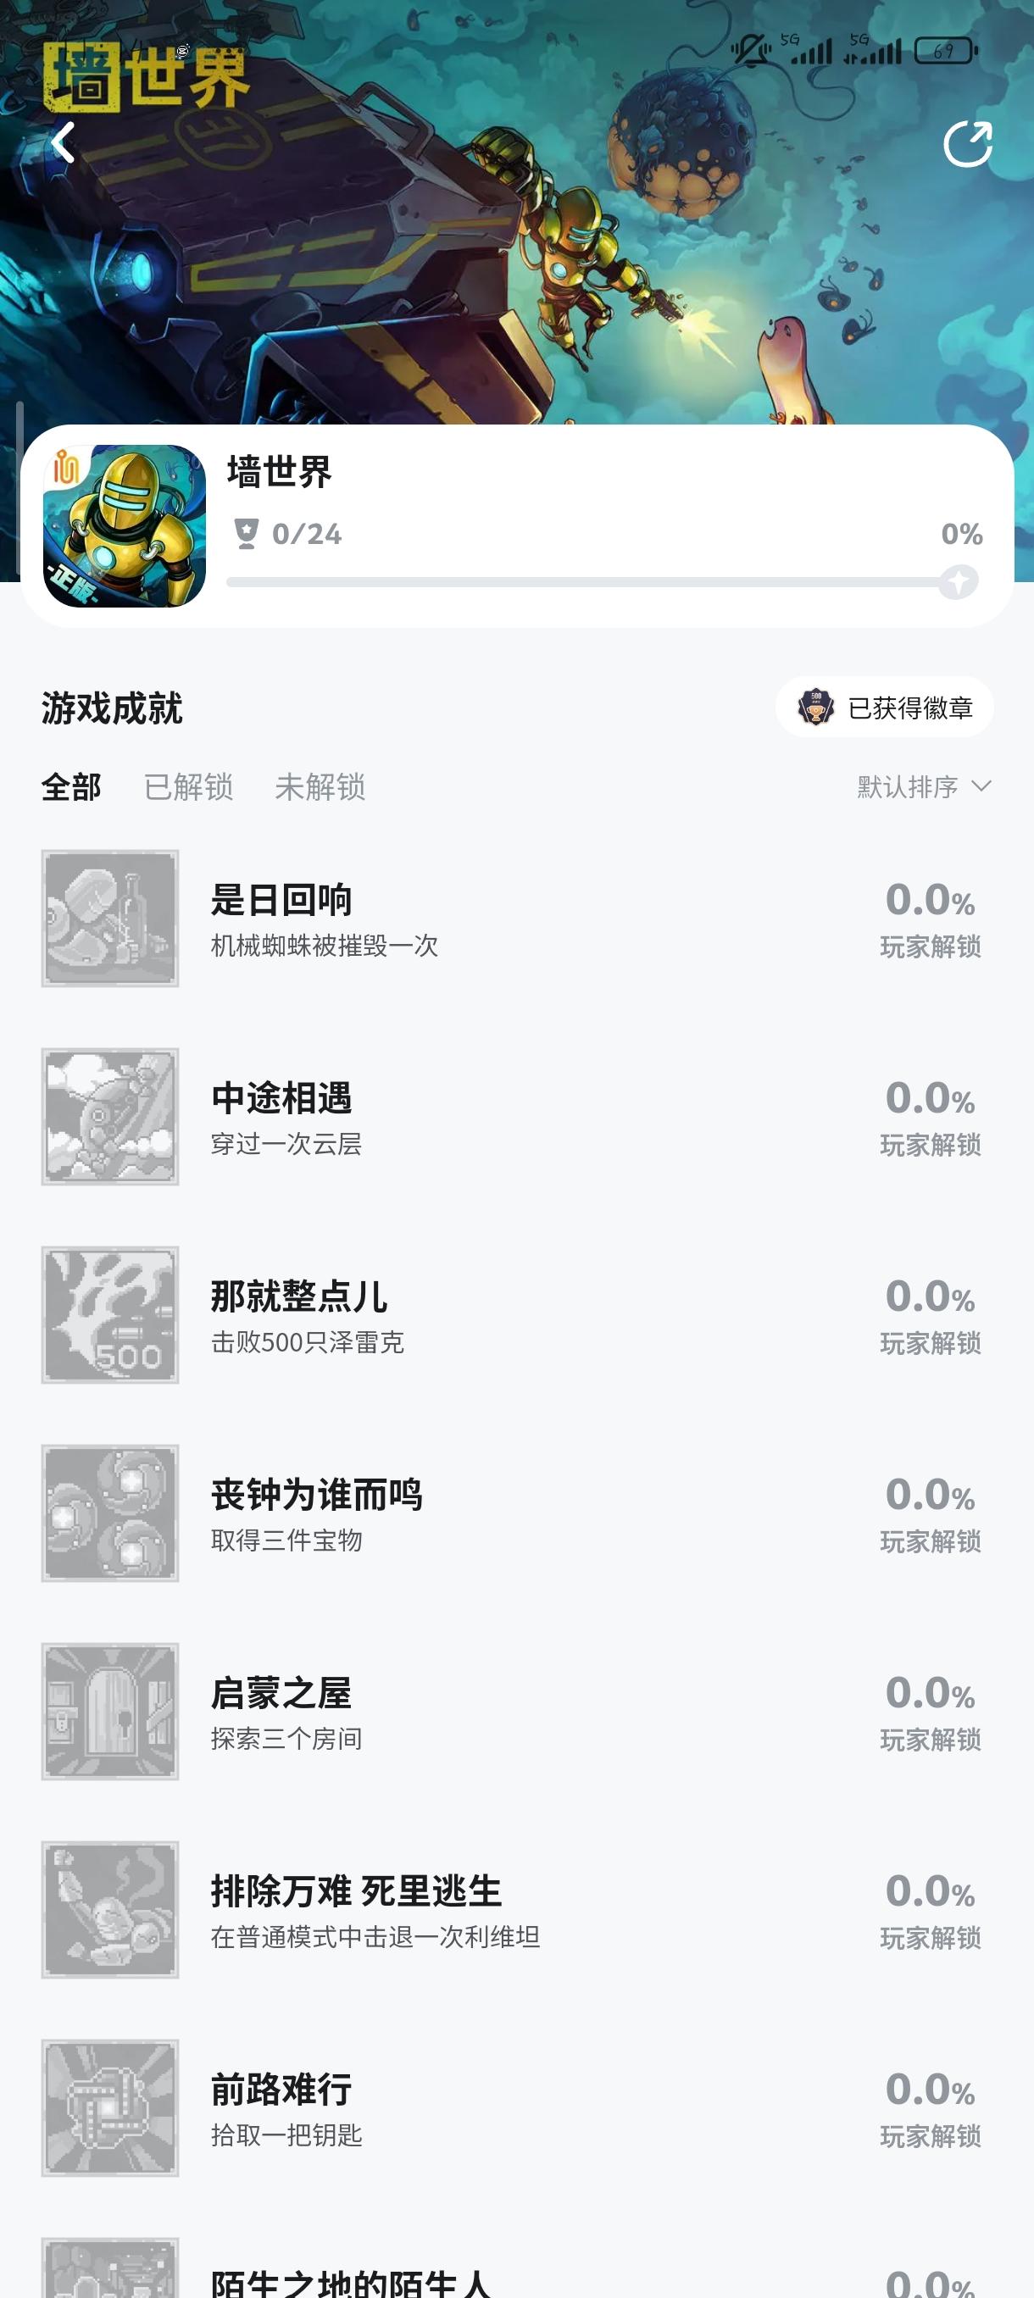Switch to the 未解锁 tab
The image size is (1034, 2298).
point(320,787)
